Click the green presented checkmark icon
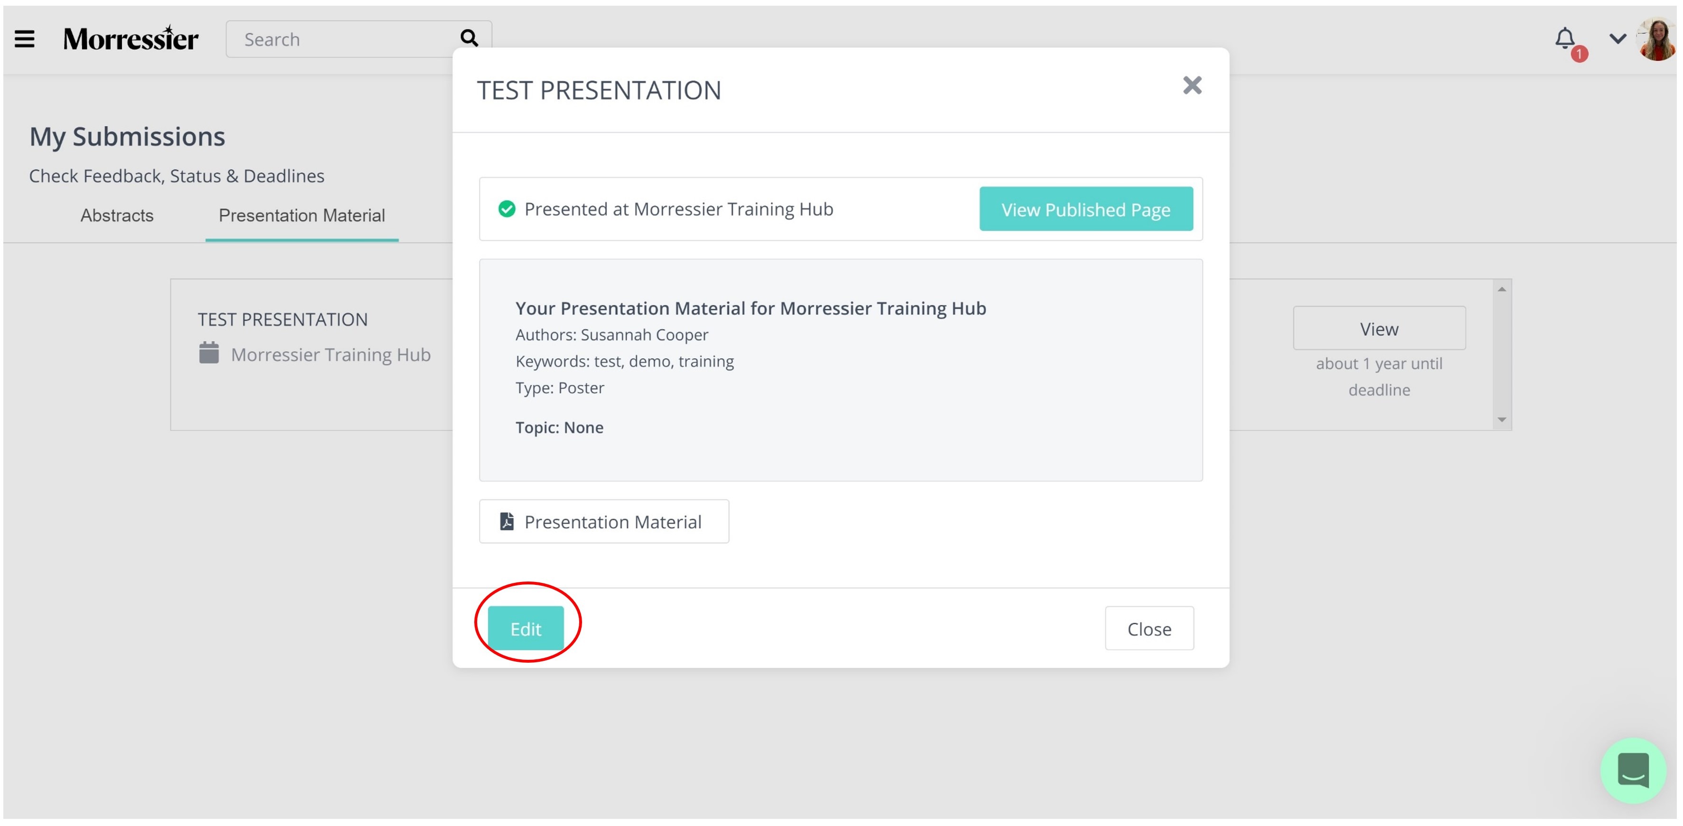The image size is (1683, 826). coord(507,209)
